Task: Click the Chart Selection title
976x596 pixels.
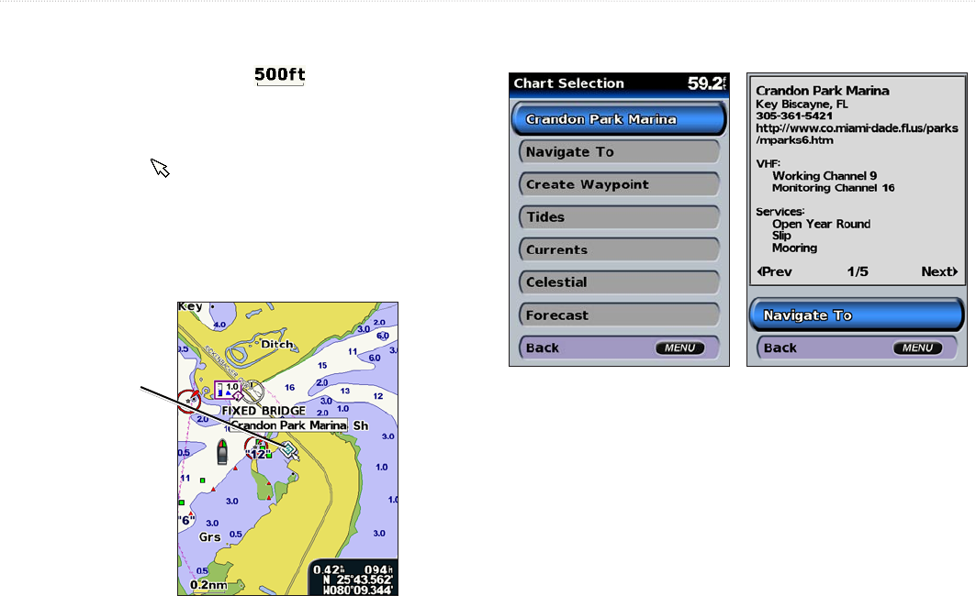Action: (569, 83)
